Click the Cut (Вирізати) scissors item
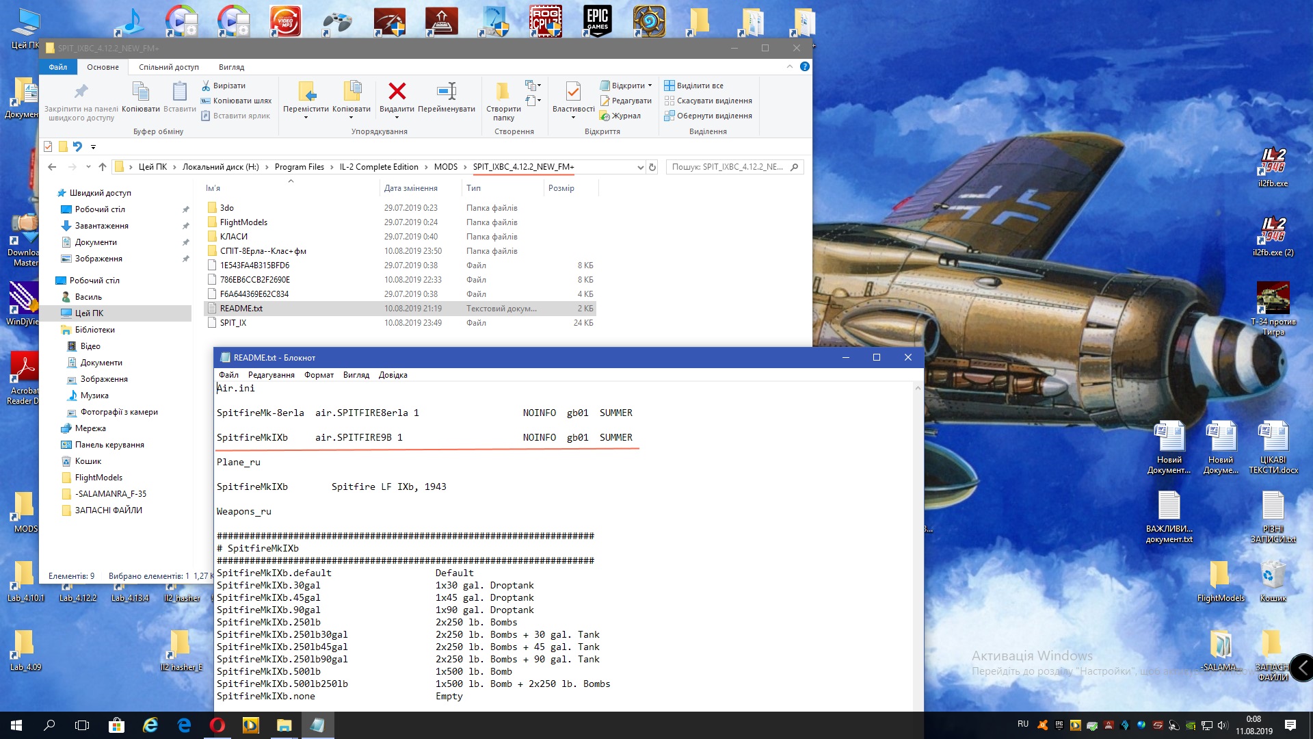The image size is (1313, 739). pos(223,86)
